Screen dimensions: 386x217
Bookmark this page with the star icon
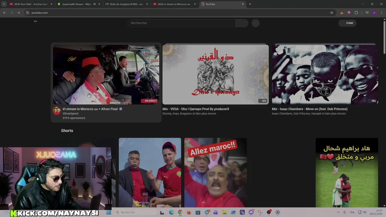pyautogui.click(x=332, y=13)
